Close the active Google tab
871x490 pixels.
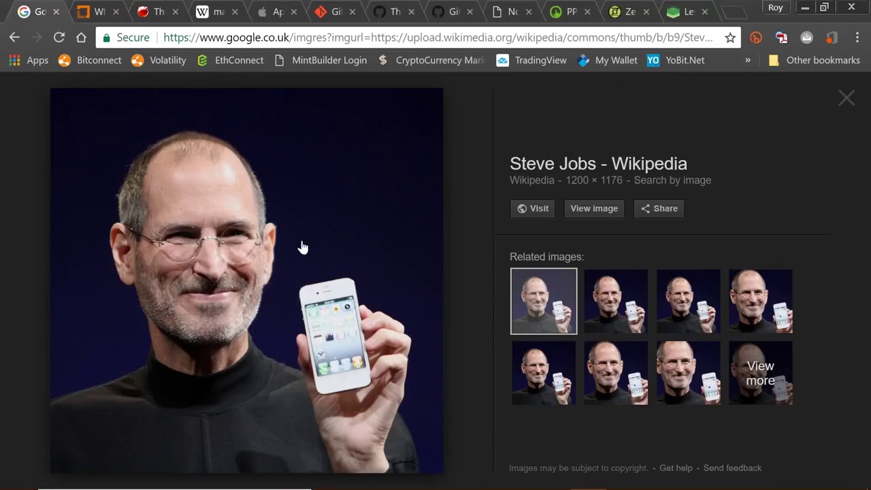[x=56, y=12]
